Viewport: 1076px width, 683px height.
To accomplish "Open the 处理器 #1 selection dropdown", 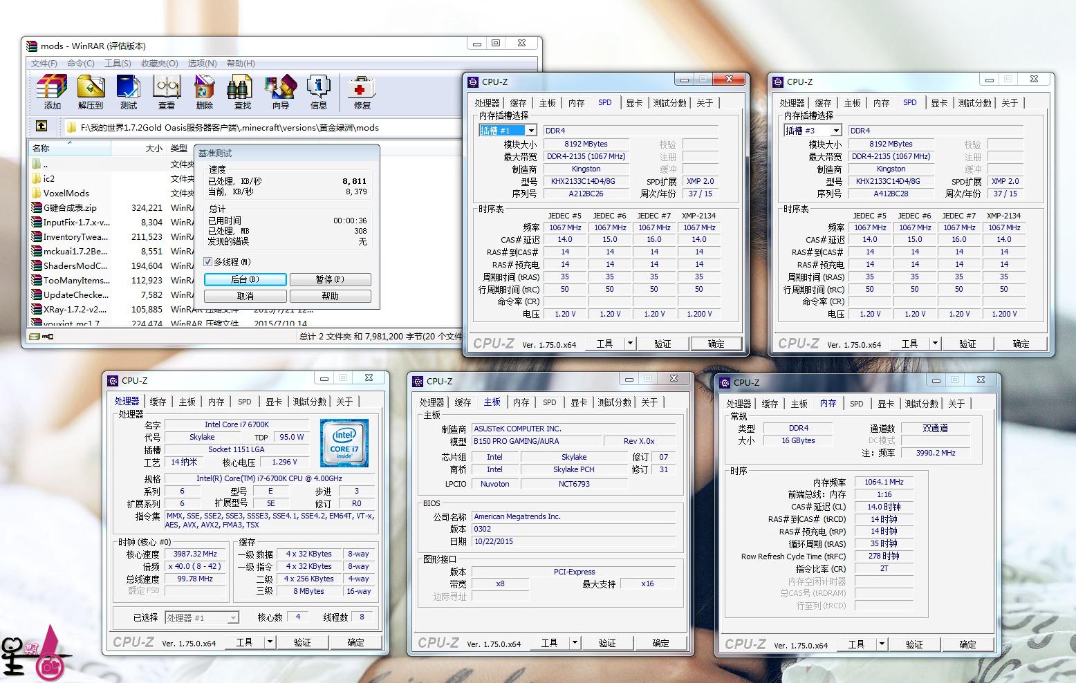I will pos(233,618).
